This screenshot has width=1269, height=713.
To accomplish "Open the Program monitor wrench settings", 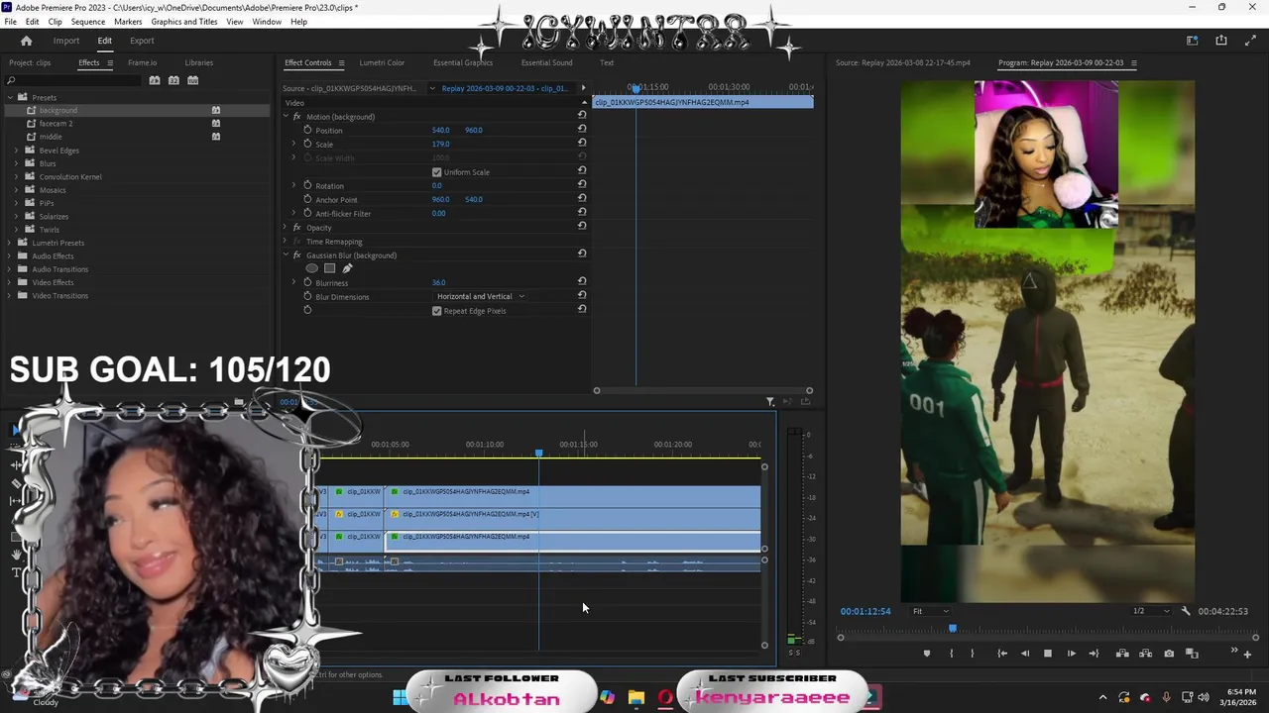I will click(1186, 611).
